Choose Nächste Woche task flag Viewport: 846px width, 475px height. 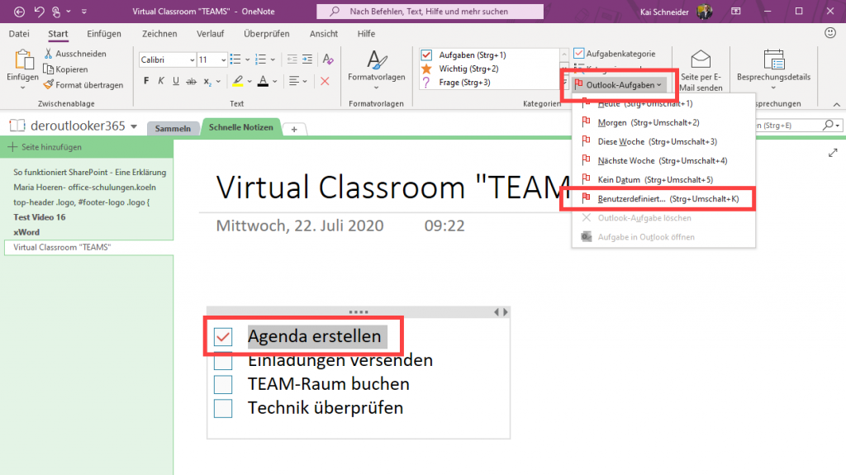[663, 160]
